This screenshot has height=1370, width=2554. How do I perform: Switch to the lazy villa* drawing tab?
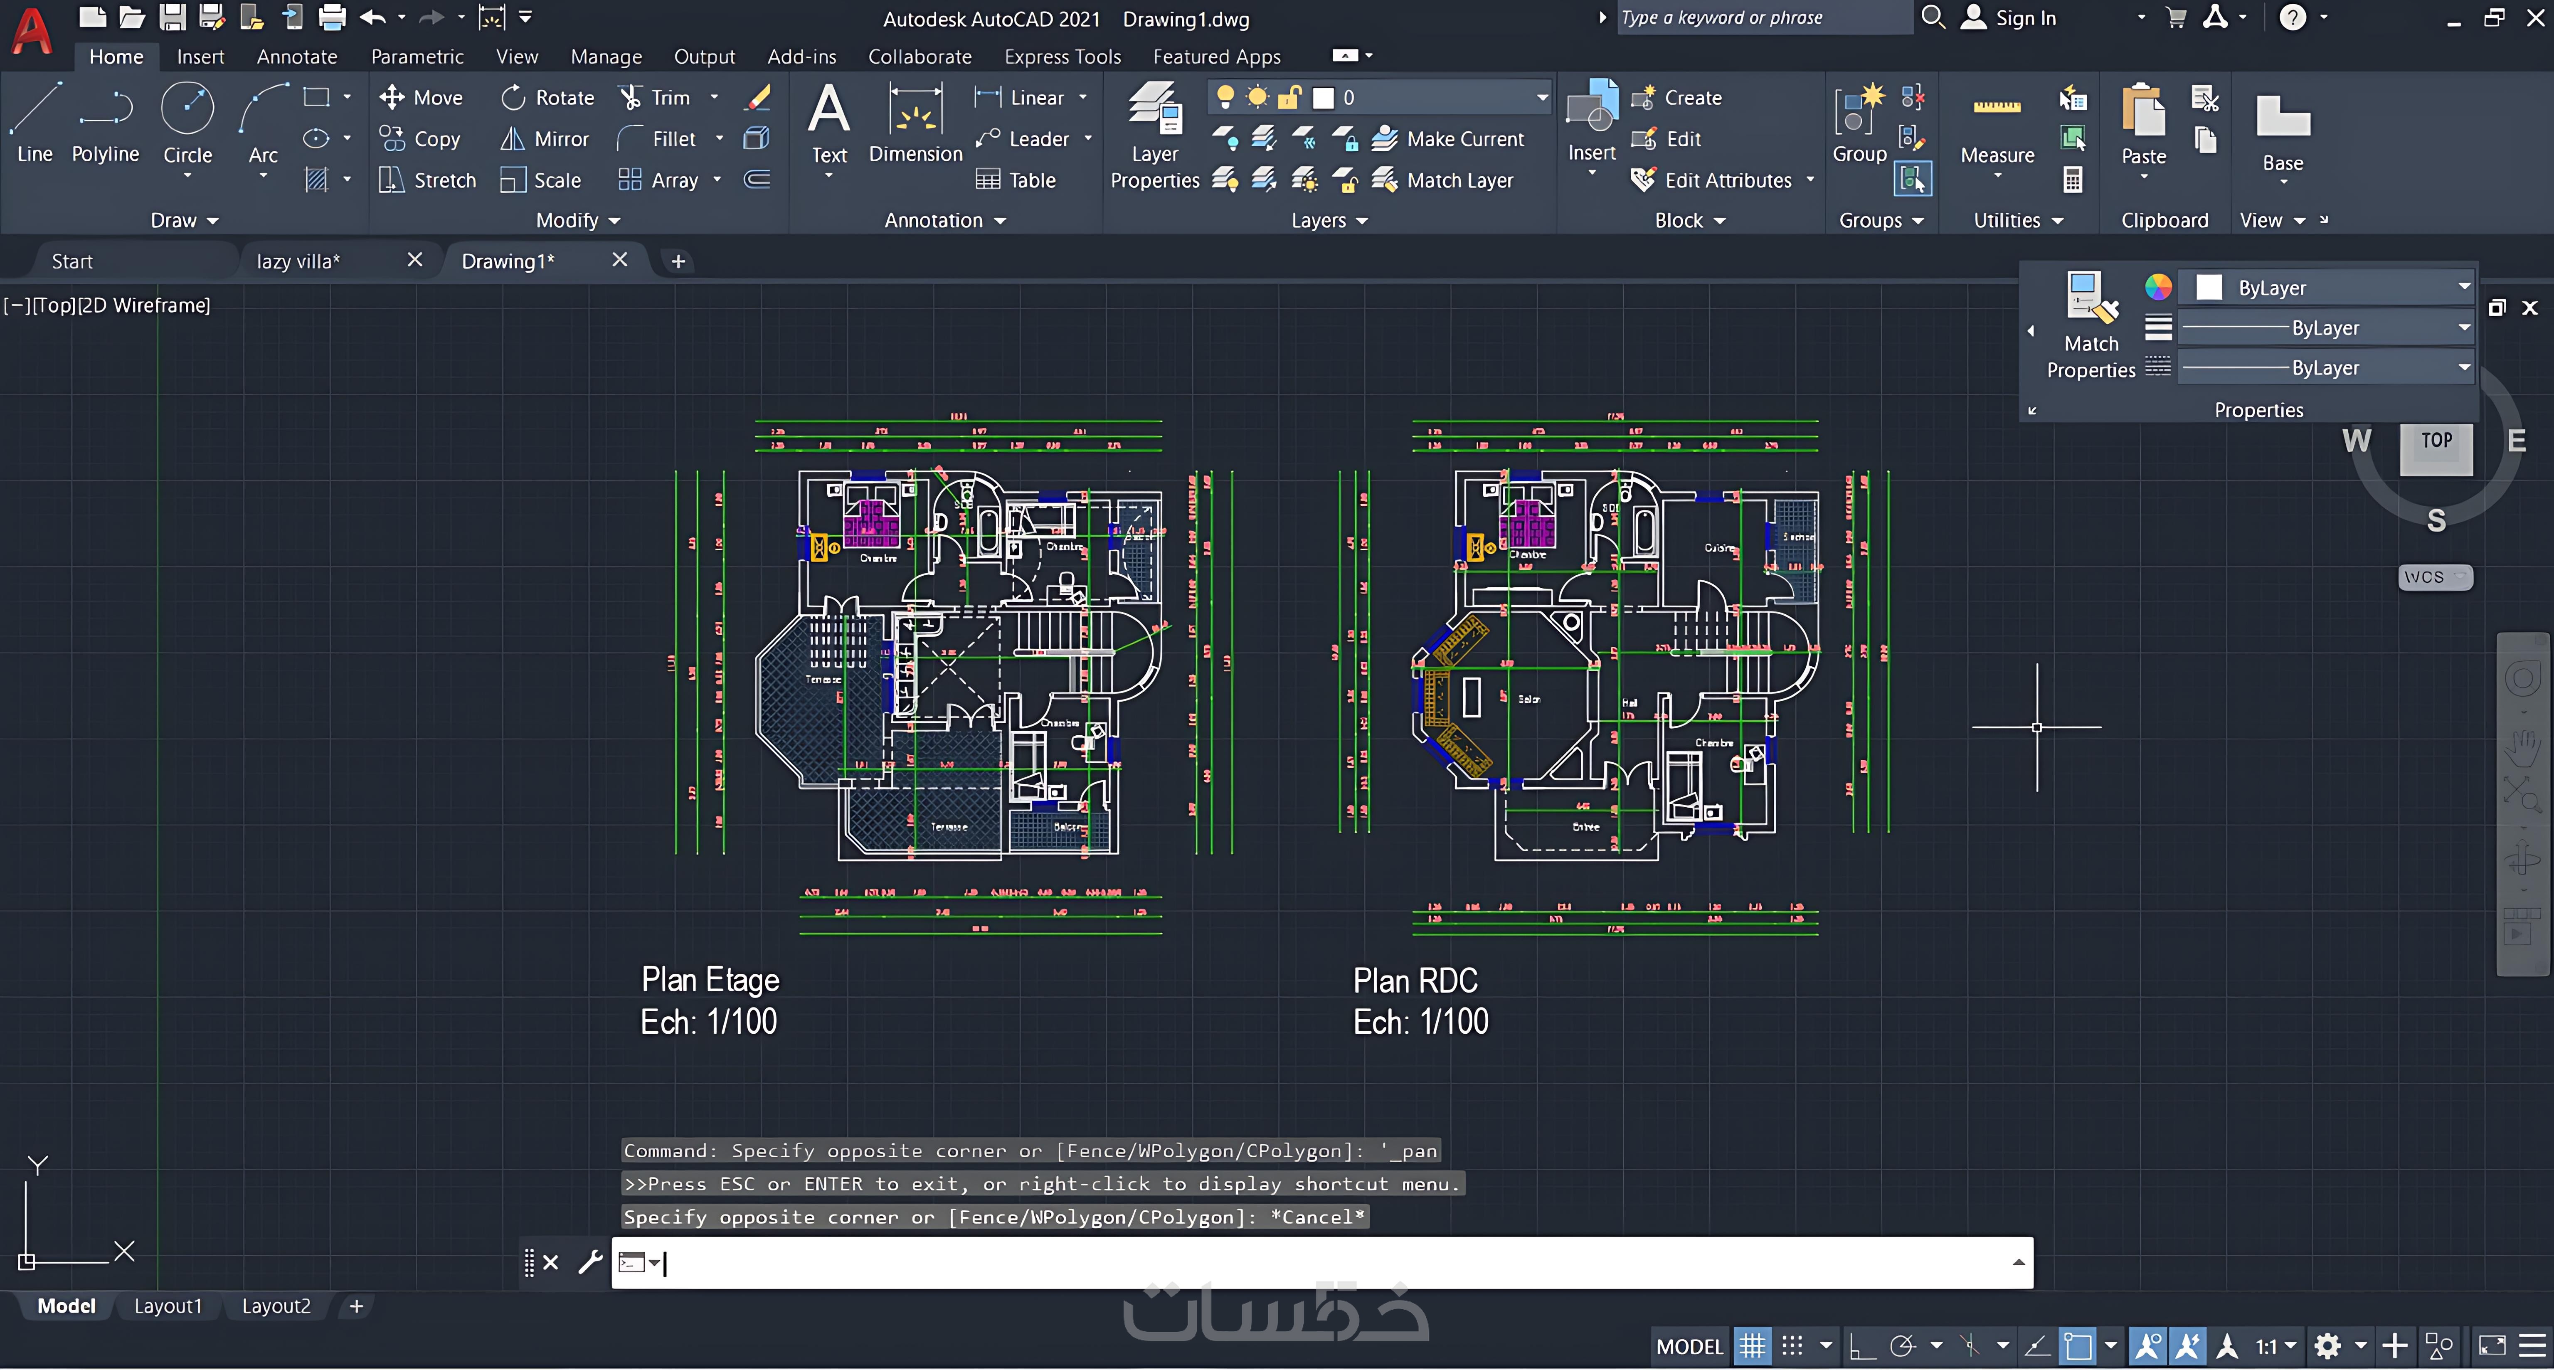coord(298,261)
